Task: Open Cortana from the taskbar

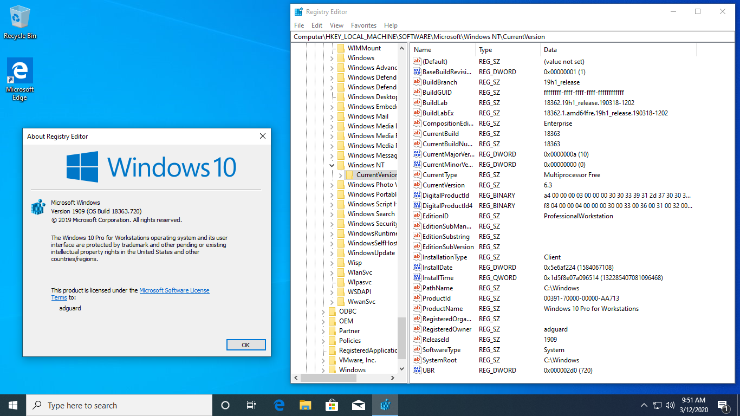Action: (225, 405)
